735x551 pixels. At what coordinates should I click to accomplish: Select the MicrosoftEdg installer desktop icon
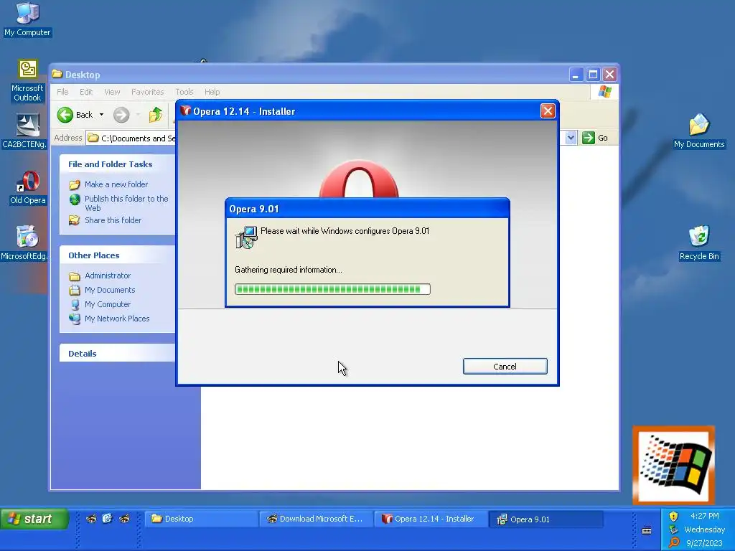point(25,242)
